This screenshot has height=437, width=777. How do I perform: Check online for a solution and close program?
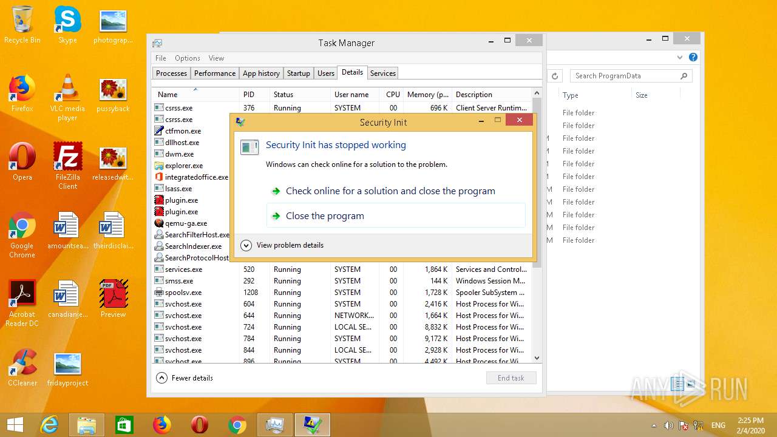click(396, 191)
